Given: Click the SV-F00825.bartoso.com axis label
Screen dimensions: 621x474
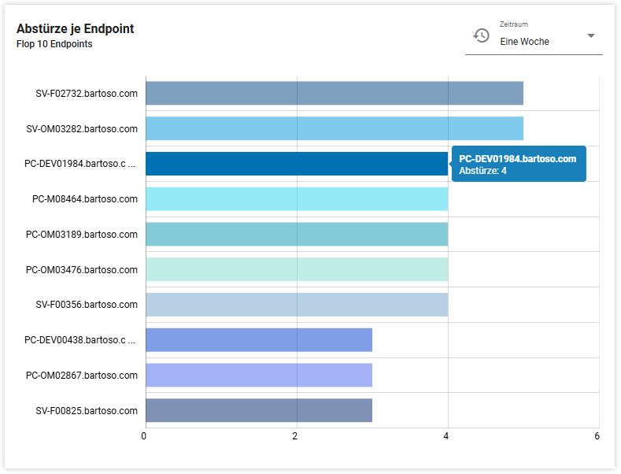Looking at the screenshot, I should (87, 410).
